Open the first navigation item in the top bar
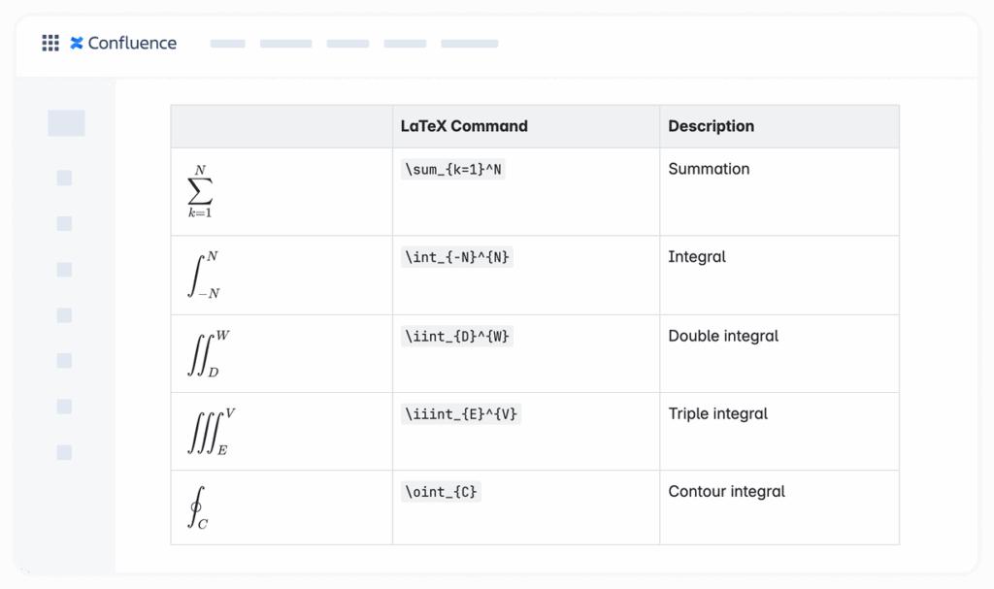The height and width of the screenshot is (589, 994). click(x=227, y=43)
